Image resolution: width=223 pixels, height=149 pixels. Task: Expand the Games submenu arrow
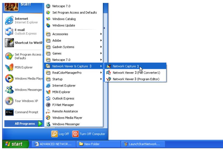pyautogui.click(x=101, y=53)
